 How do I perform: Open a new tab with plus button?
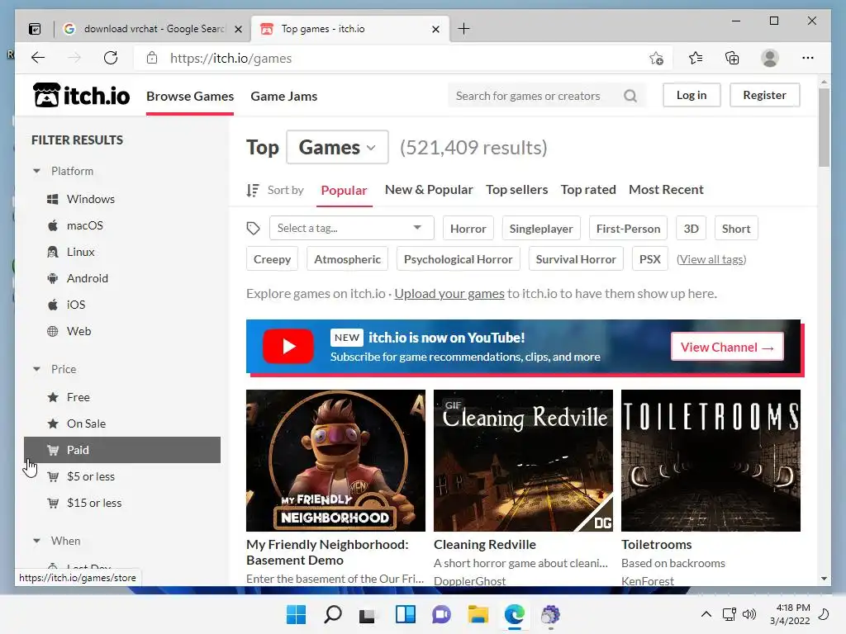tap(463, 29)
